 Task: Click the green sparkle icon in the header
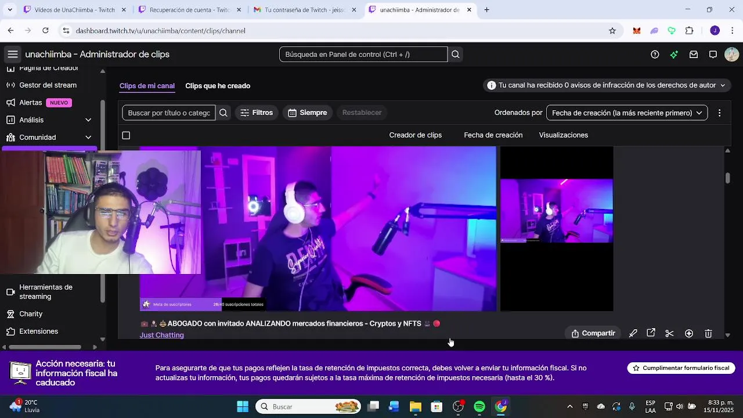[x=674, y=55]
